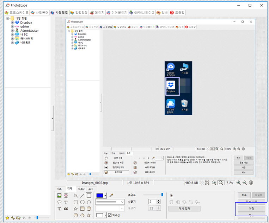Screen dimensions: 269x223
Task: Decrease the 선굵기 line thickness value
Action: tap(159, 203)
